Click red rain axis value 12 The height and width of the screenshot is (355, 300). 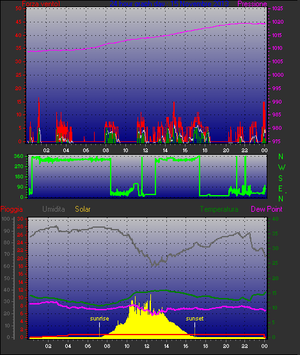20,290
